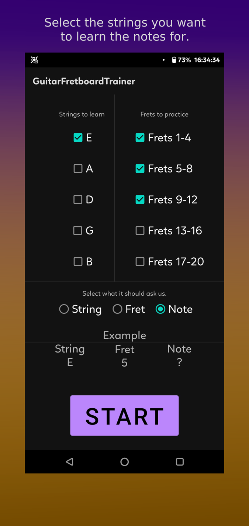The height and width of the screenshot is (526, 249).
Task: Check the B string checkbox
Action: click(x=78, y=262)
